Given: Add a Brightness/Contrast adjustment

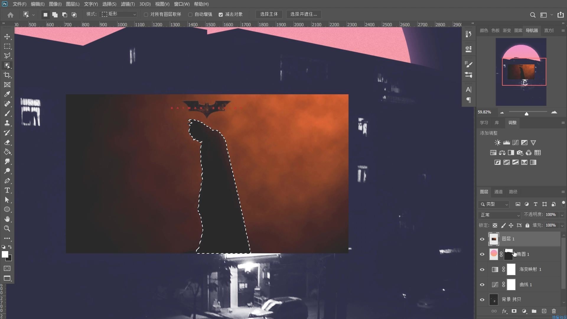Looking at the screenshot, I should 498,143.
